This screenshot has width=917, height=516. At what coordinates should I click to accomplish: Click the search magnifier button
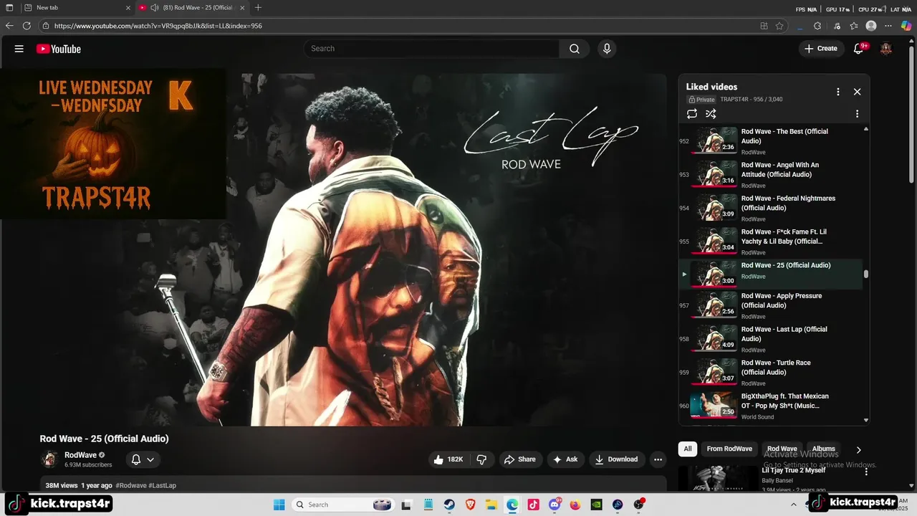point(575,49)
